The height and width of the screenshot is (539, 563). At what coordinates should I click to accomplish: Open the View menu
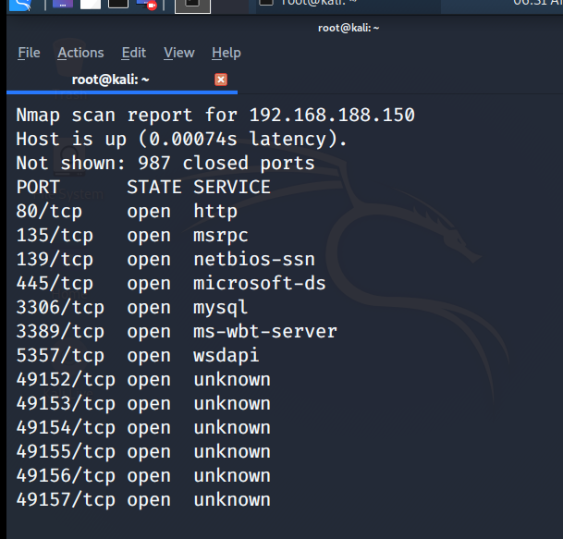click(x=179, y=53)
